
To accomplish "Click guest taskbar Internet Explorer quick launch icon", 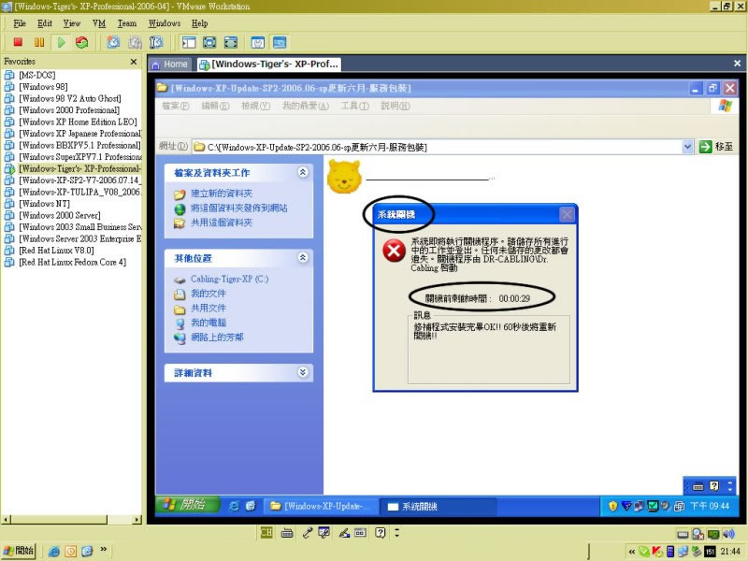I will [235, 506].
